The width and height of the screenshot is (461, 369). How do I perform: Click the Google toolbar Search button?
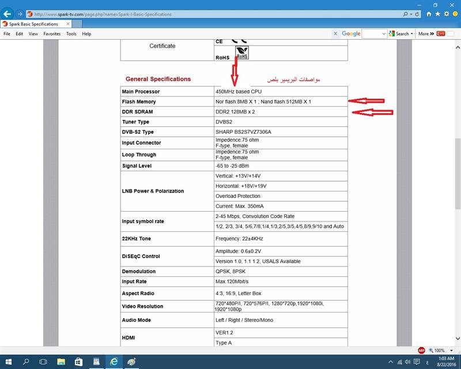tap(399, 33)
